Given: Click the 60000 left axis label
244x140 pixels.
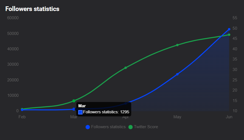Looking at the screenshot, I should (x=13, y=18).
